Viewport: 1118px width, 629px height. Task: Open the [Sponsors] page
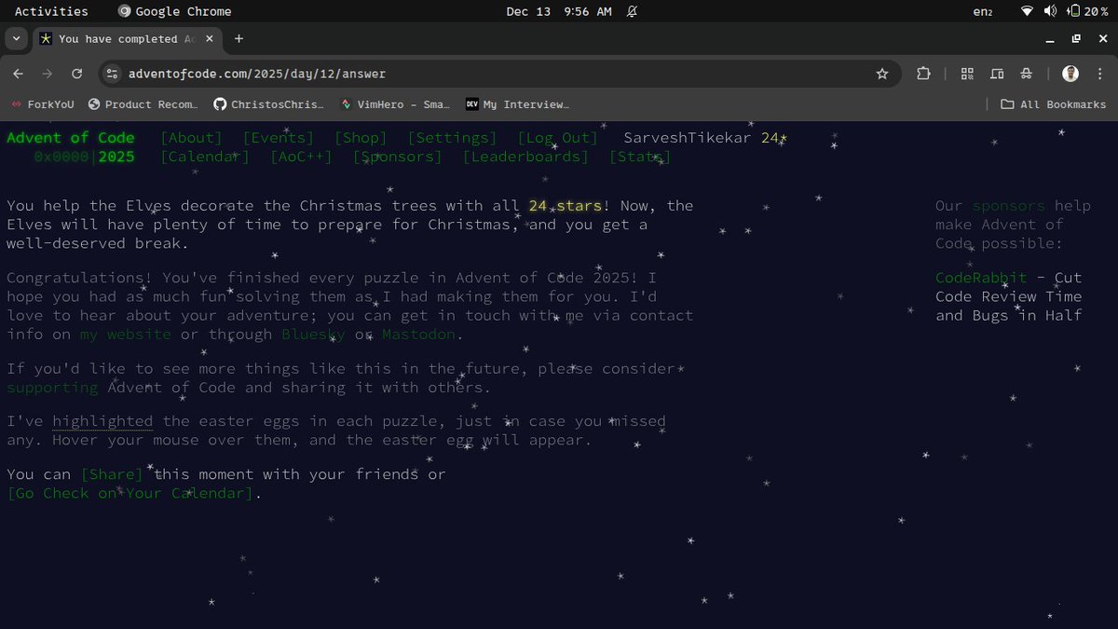[398, 157]
